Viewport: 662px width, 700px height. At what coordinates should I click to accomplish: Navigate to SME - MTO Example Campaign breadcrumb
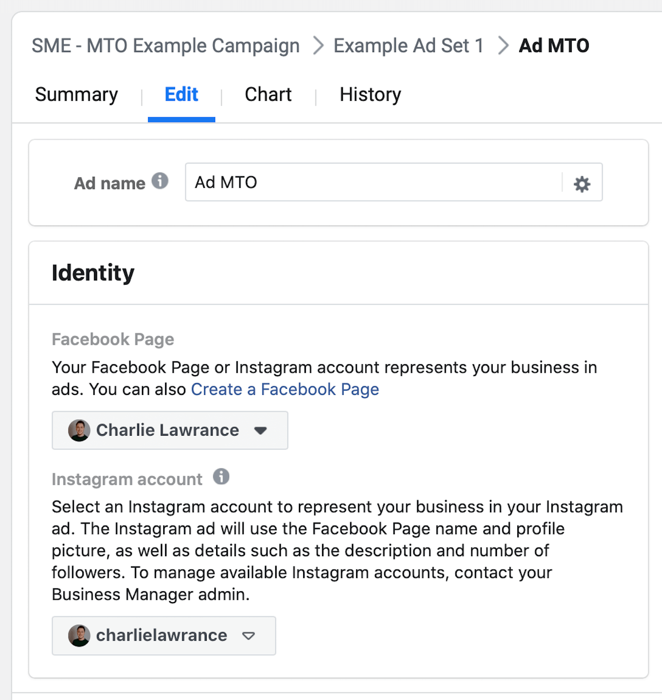click(165, 45)
